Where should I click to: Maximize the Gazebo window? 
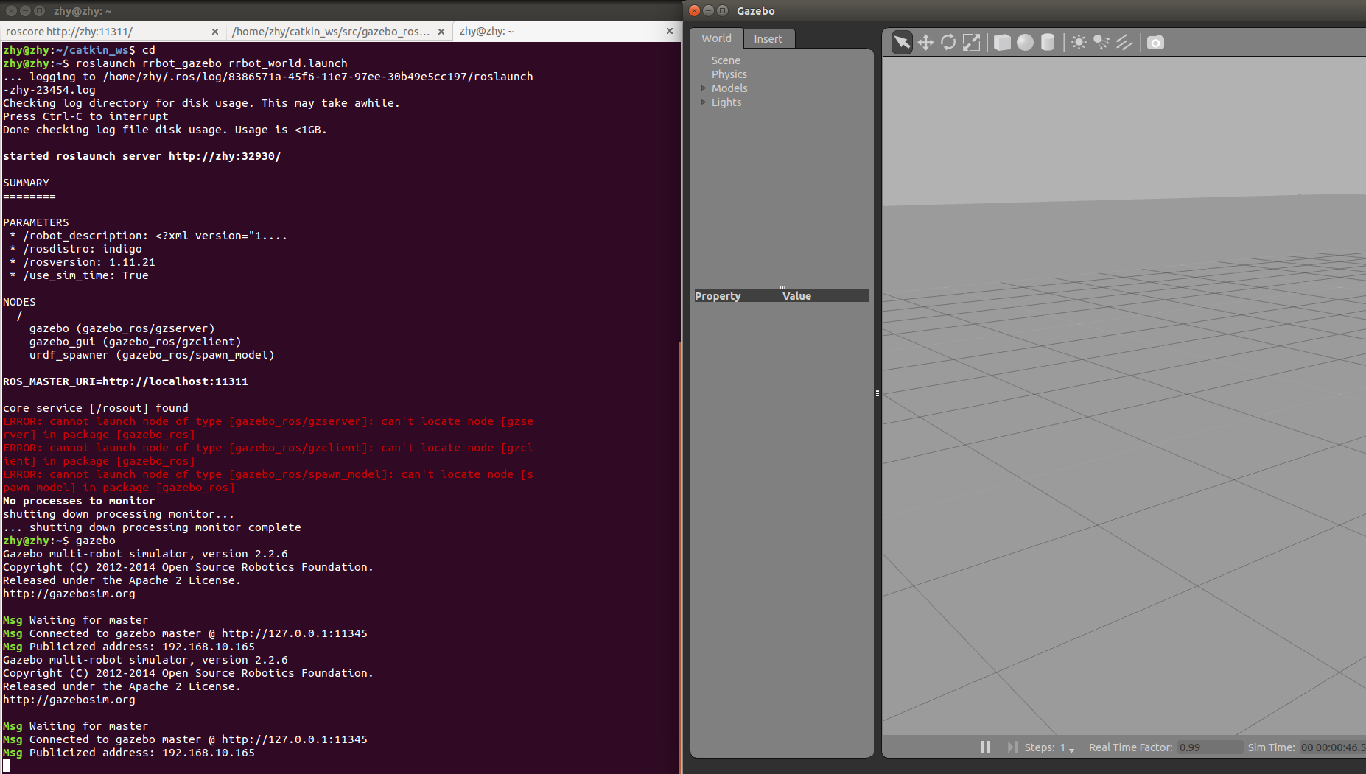click(722, 10)
